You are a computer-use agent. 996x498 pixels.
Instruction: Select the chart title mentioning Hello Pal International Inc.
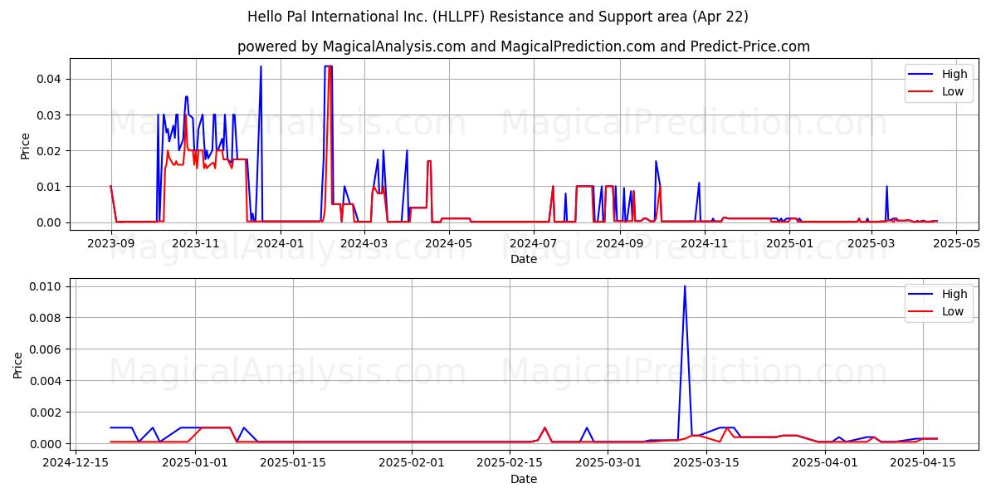(498, 17)
